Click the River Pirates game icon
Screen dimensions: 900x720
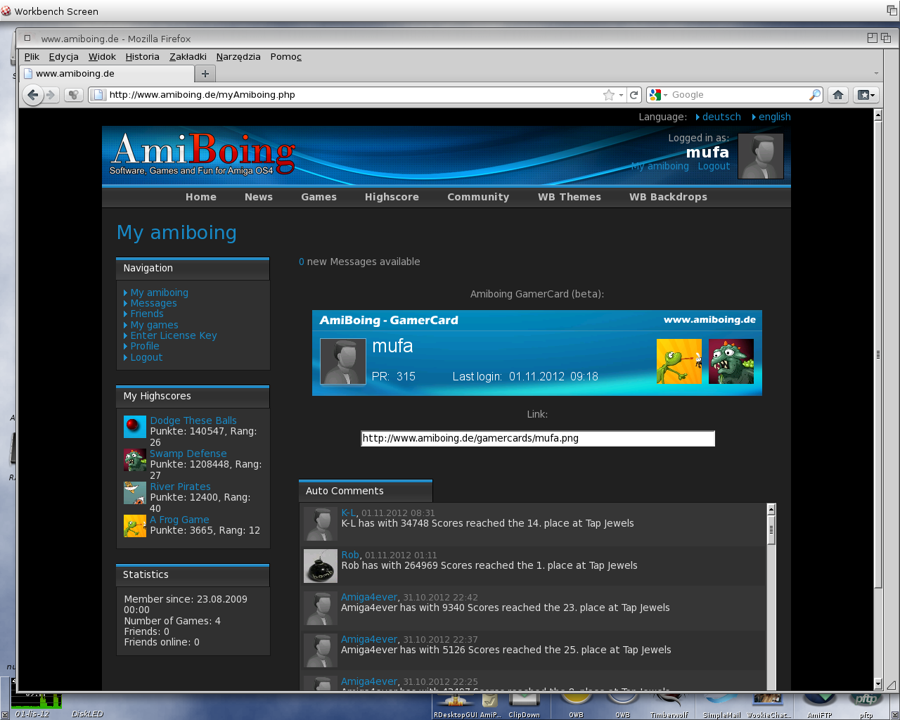(135, 493)
